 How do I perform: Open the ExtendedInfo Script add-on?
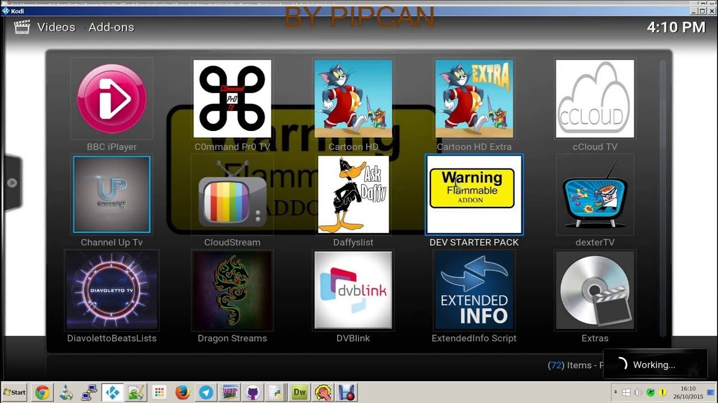[475, 290]
